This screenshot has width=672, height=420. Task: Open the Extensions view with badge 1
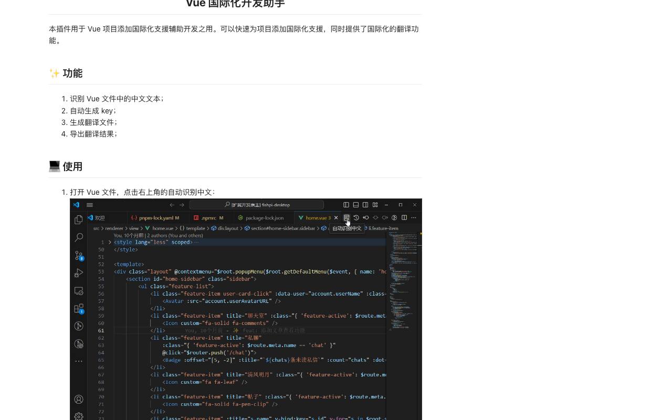click(79, 308)
